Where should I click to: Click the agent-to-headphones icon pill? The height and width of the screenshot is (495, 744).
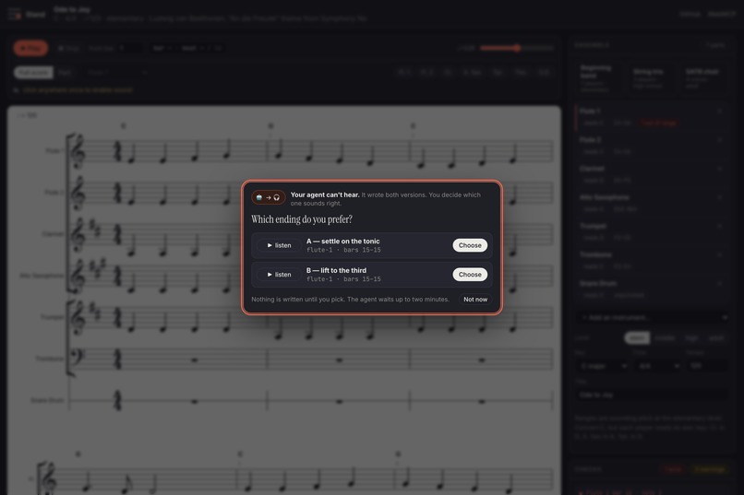pyautogui.click(x=268, y=197)
